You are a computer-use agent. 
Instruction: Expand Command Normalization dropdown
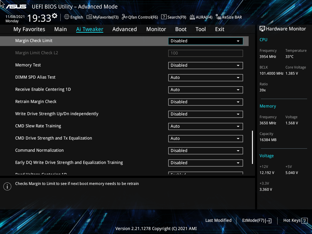(x=206, y=151)
